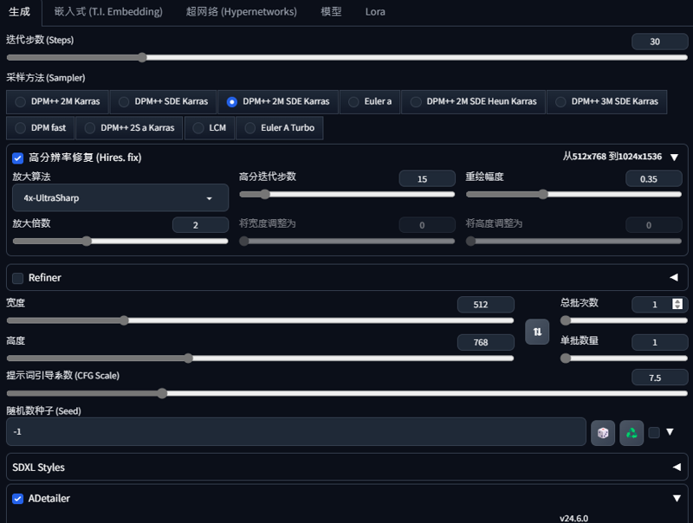The height and width of the screenshot is (523, 693).
Task: Adjust the 单批数量 slider
Action: (624, 358)
